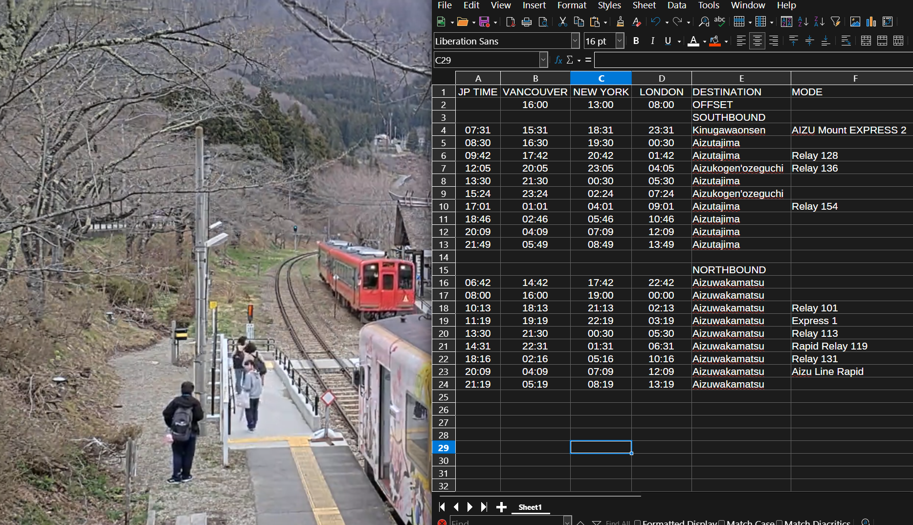
Task: Add a new sheet with plus button
Action: click(x=501, y=507)
